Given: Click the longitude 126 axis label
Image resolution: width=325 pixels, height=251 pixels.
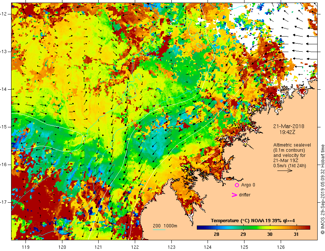Looking at the screenshot, I should pyautogui.click(x=281, y=247).
